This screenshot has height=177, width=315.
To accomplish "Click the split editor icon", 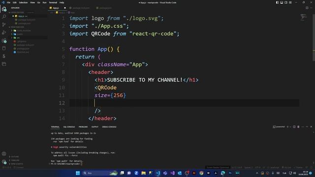I will click(307, 8).
